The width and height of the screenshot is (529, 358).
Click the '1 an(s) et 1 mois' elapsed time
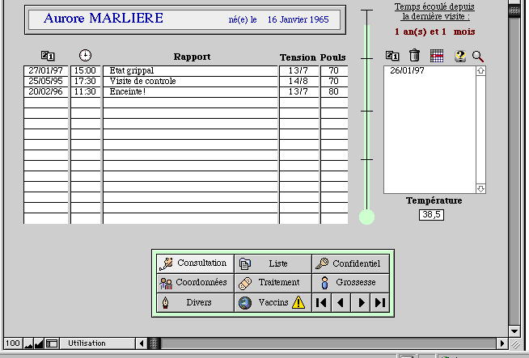point(435,32)
